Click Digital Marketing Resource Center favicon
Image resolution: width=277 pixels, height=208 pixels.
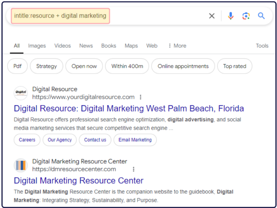[x=21, y=166]
